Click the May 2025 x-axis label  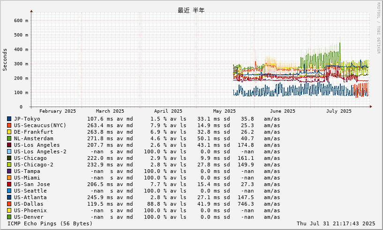coord(224,111)
